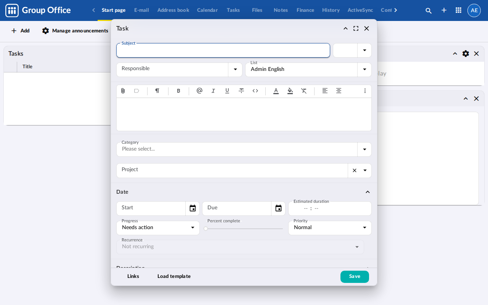Insert an @ mention in the description
This screenshot has width=488, height=305.
tap(199, 91)
